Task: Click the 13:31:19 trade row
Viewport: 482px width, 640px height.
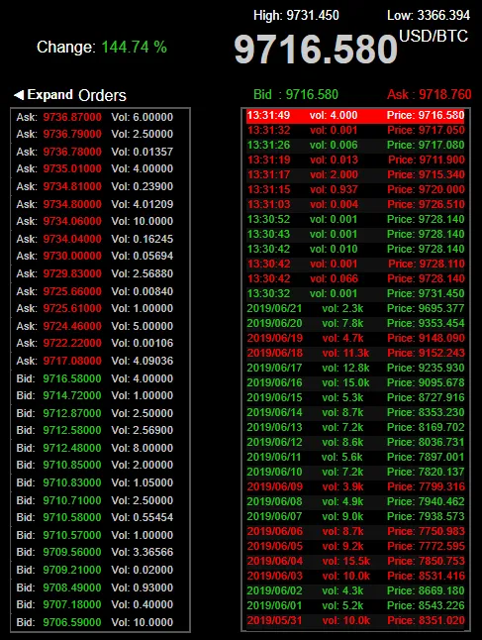Action: 355,160
